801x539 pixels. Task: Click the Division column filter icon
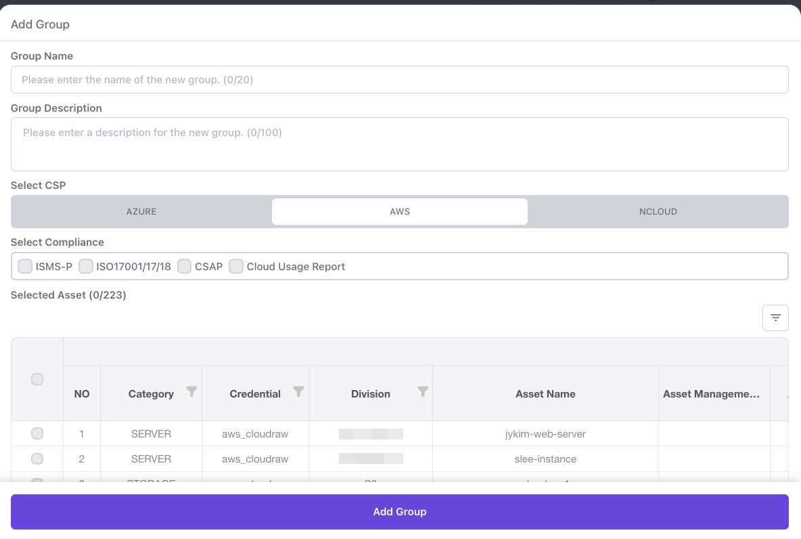click(423, 391)
